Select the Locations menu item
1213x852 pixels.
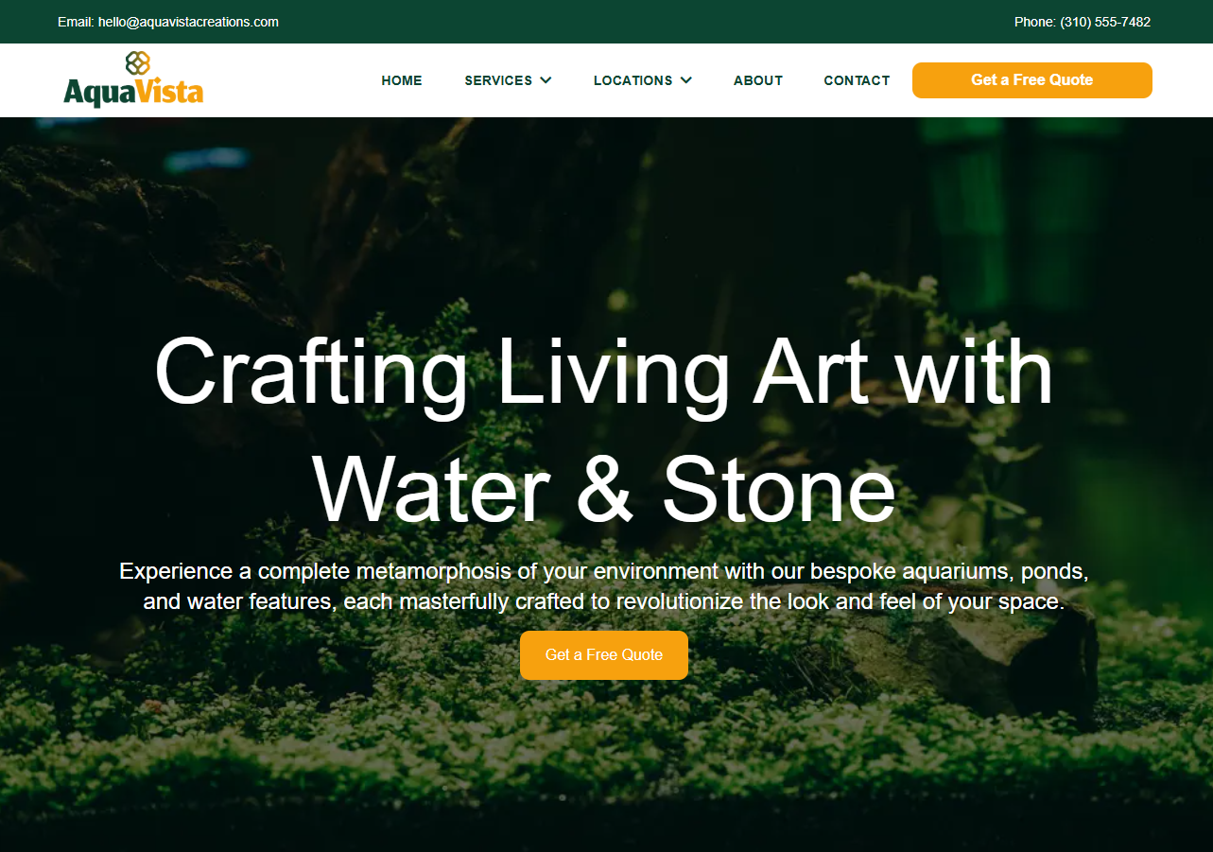point(632,80)
